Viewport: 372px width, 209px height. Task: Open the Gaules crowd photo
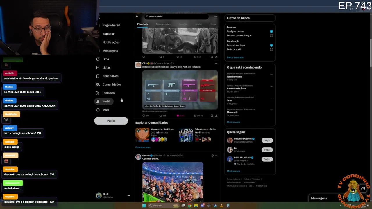point(173,182)
